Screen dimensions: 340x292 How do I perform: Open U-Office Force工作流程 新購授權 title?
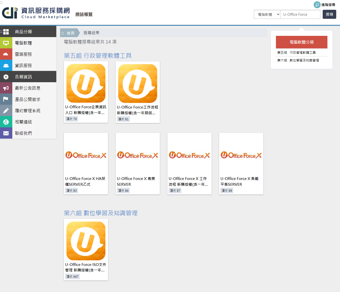(x=137, y=110)
